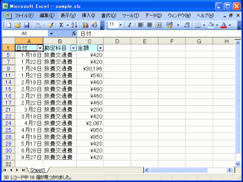243x182 pixels.
Task: Click the Chart Wizard icon
Action: [85, 25]
